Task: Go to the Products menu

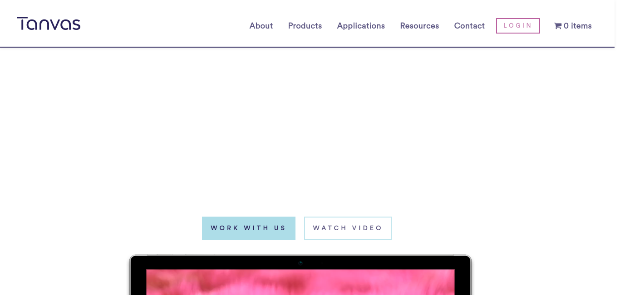Action: [x=305, y=26]
